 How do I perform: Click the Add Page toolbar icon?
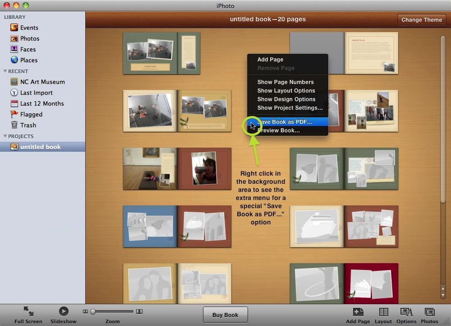coord(358,312)
